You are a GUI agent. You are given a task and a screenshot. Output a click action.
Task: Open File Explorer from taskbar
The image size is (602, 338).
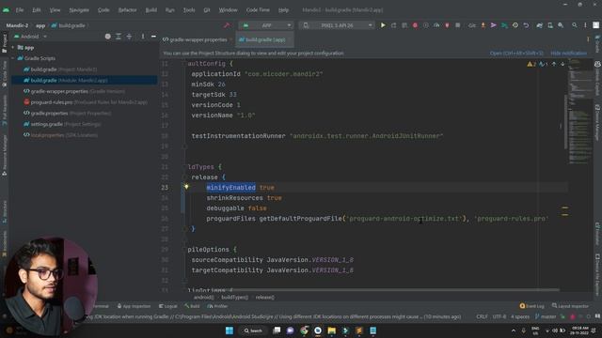click(x=332, y=330)
